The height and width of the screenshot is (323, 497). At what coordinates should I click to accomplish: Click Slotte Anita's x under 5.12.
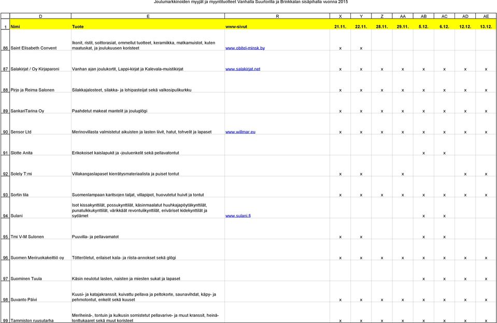(423, 153)
